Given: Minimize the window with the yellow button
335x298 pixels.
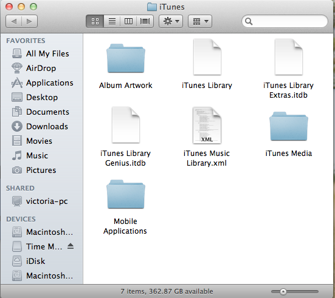Looking at the screenshot, I should (x=21, y=7).
